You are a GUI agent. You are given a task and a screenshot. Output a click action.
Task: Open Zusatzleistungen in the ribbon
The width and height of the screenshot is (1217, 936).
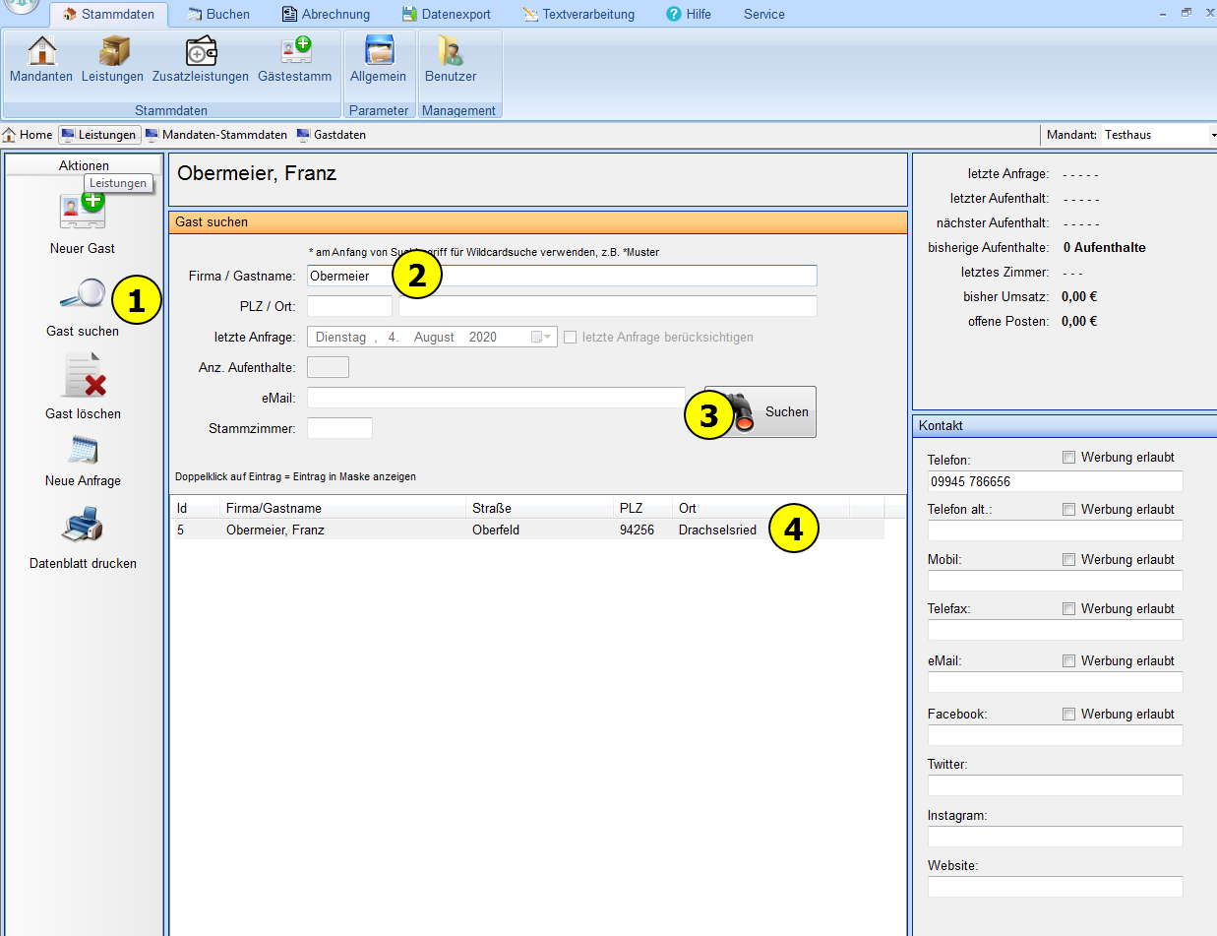point(201,58)
